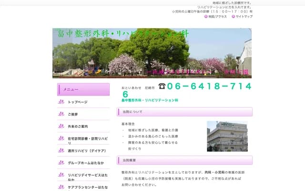Image resolution: width=305 pixels, height=191 pixels.
Task: Click the green clinic title text in the banner
Action: point(123,33)
